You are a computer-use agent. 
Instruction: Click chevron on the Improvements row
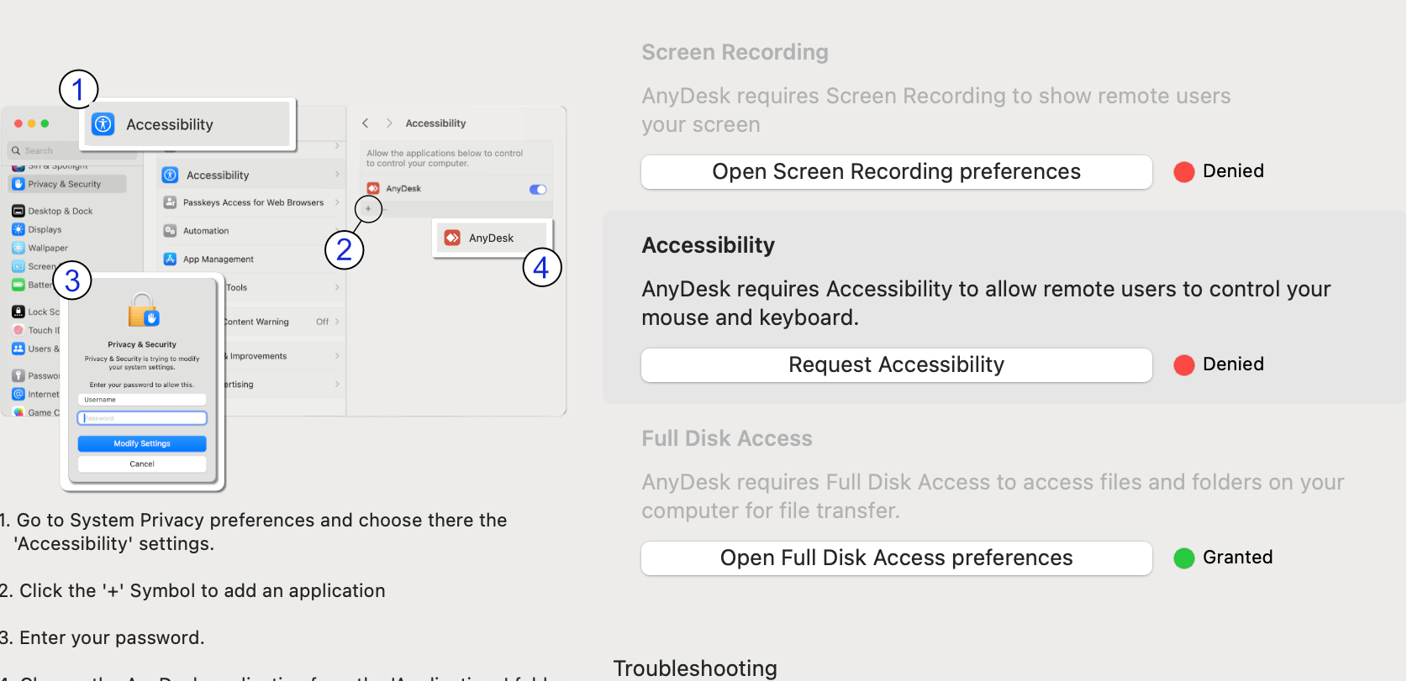point(337,356)
